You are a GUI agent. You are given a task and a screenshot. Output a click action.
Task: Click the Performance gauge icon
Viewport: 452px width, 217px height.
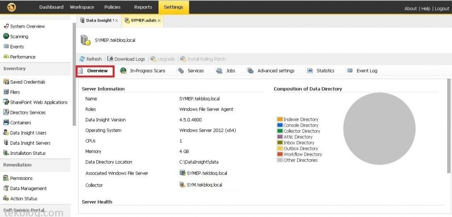tap(6, 57)
